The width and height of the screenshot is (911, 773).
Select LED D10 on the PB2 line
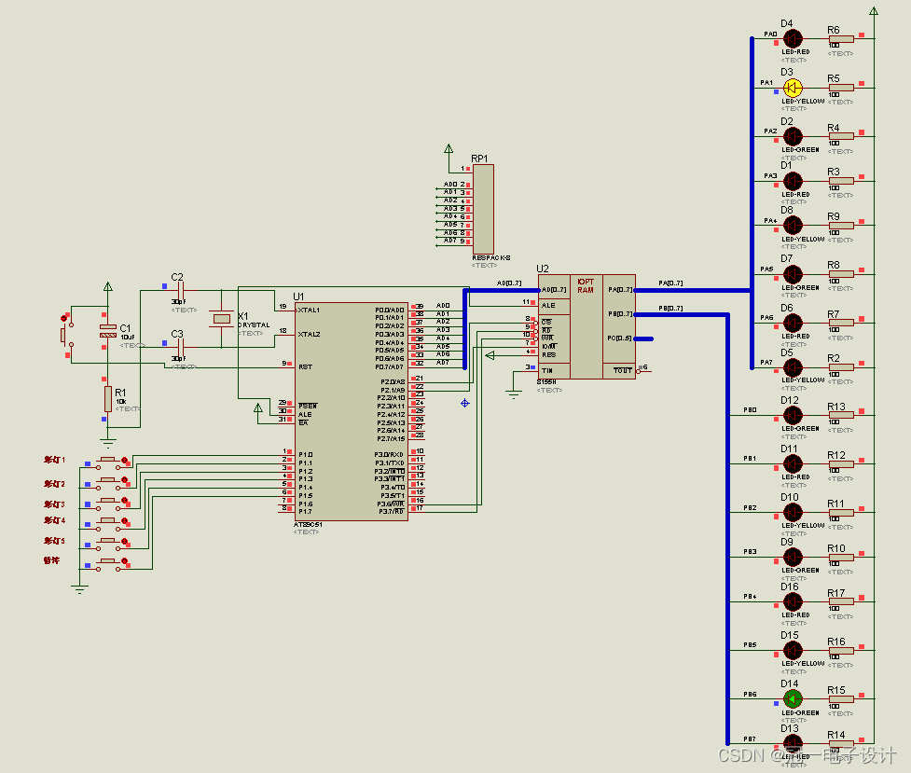[x=793, y=513]
